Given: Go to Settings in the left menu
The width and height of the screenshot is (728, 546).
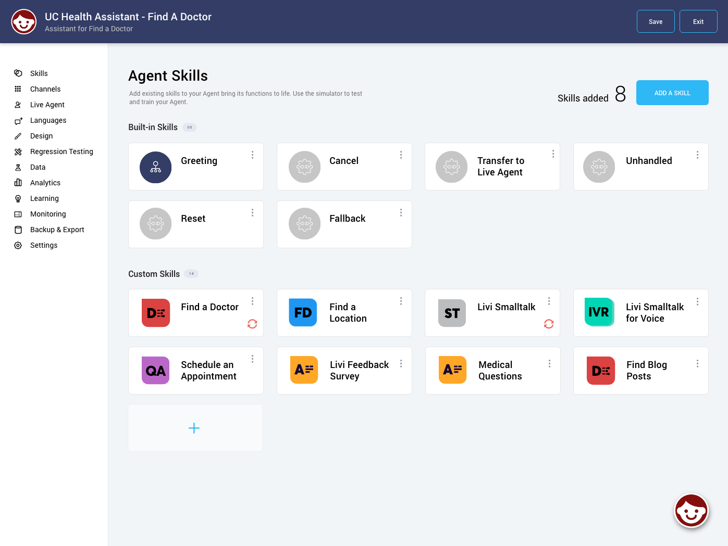Looking at the screenshot, I should pos(18,245).
